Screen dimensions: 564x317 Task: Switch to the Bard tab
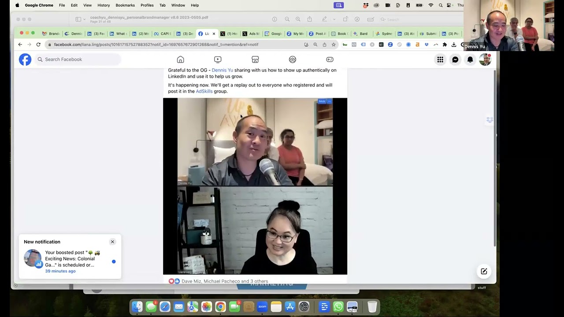click(360, 33)
